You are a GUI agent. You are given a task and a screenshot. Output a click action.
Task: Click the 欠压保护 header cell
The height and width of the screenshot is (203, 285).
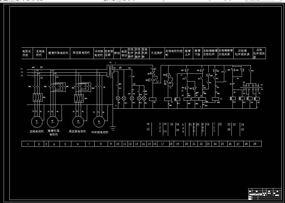(157, 53)
